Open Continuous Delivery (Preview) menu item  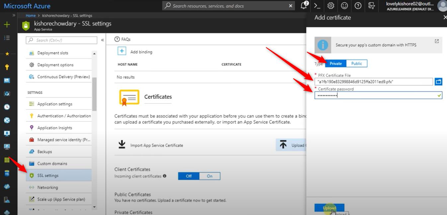click(x=59, y=77)
